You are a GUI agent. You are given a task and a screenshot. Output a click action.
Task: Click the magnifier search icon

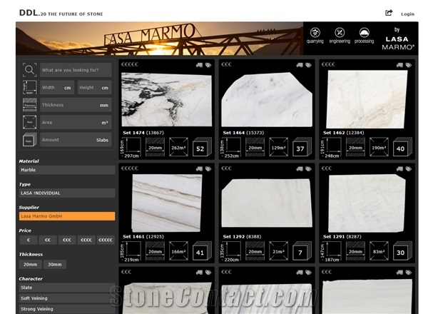(29, 70)
